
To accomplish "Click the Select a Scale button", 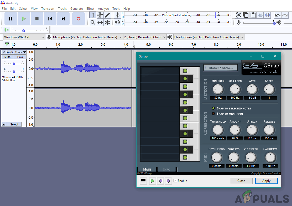I will point(221,68).
